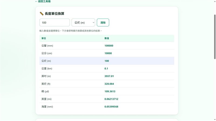
Task: Select the 公釐 (mm) row label
Action: (x=47, y=46)
